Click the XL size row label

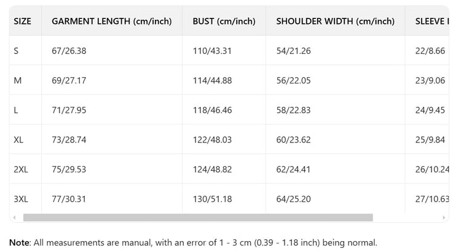click(18, 140)
